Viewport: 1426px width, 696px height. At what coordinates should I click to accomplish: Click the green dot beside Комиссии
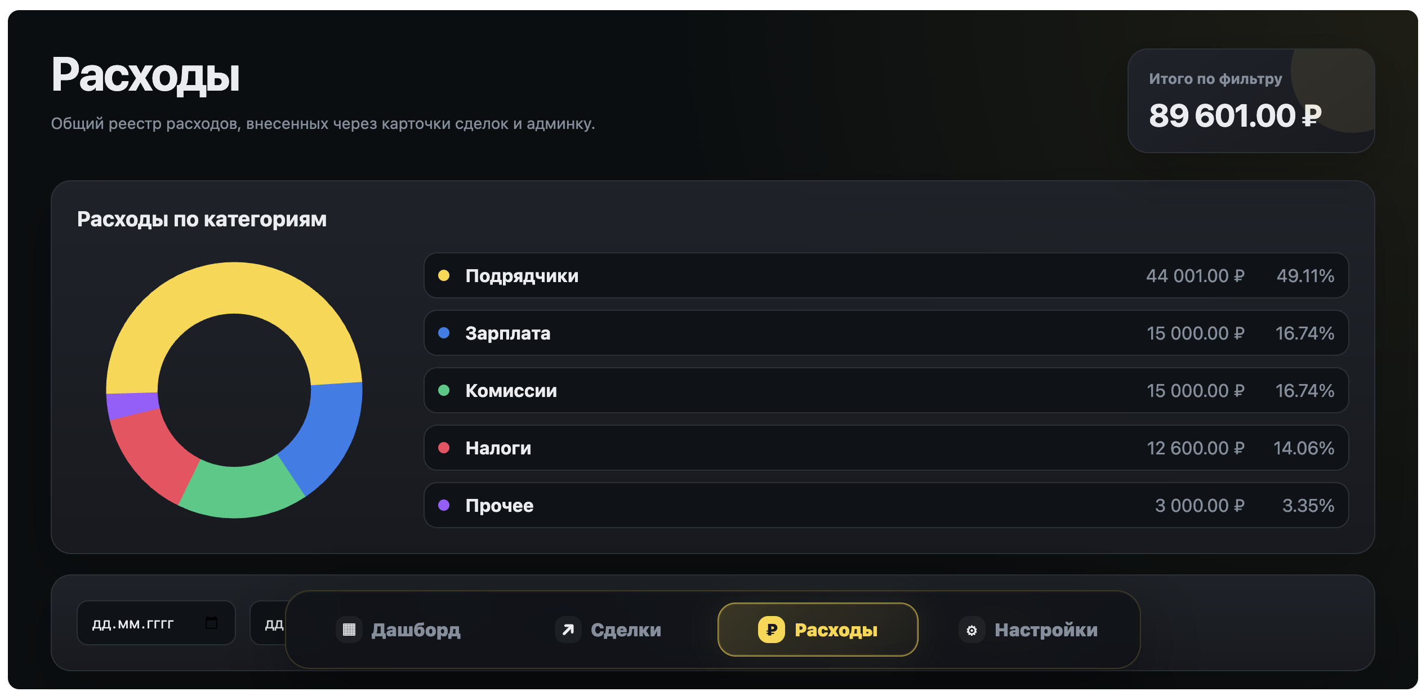(444, 390)
